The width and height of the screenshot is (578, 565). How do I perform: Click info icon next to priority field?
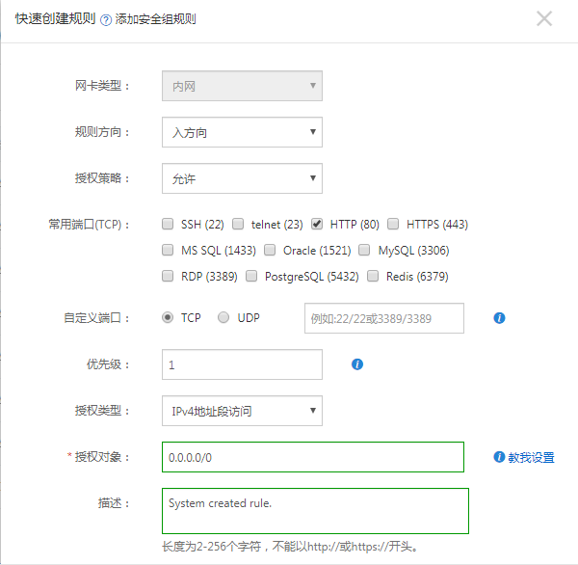pyautogui.click(x=357, y=364)
